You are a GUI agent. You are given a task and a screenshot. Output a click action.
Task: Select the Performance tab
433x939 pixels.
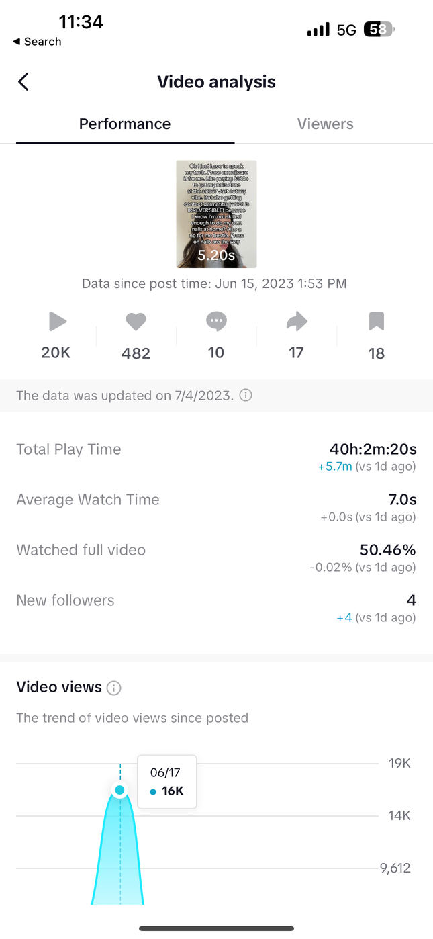tap(125, 124)
